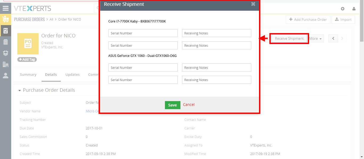
Task: Add a tag to the order
Action: coord(27,59)
